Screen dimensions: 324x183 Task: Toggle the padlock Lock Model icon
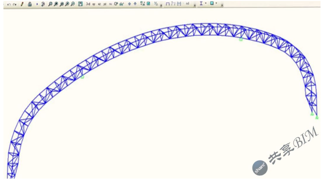pos(30,4)
